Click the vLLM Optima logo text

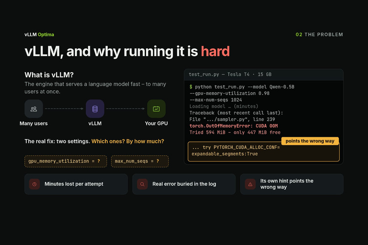click(x=39, y=35)
